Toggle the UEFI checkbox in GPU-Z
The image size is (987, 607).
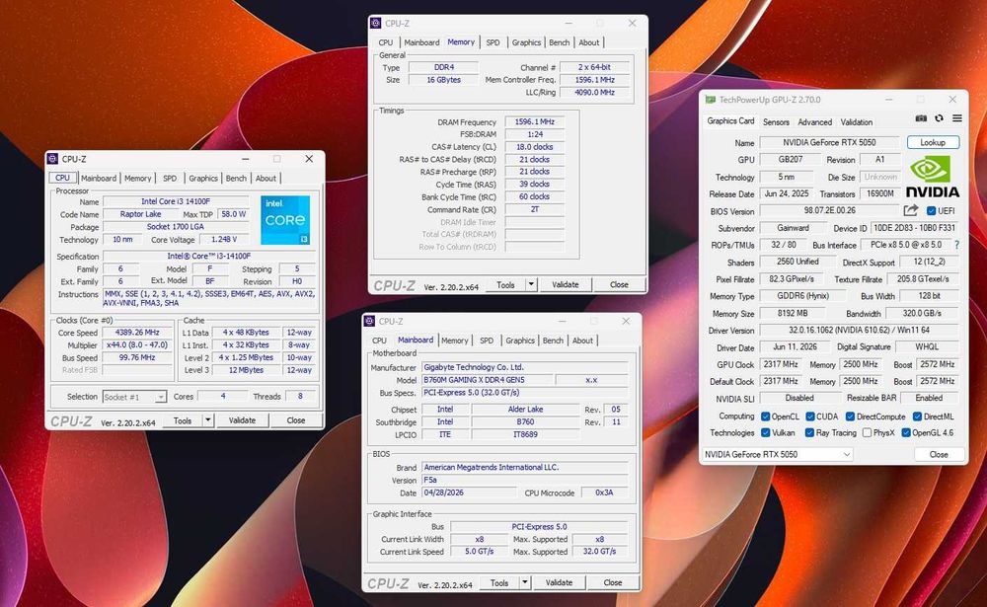coord(931,211)
